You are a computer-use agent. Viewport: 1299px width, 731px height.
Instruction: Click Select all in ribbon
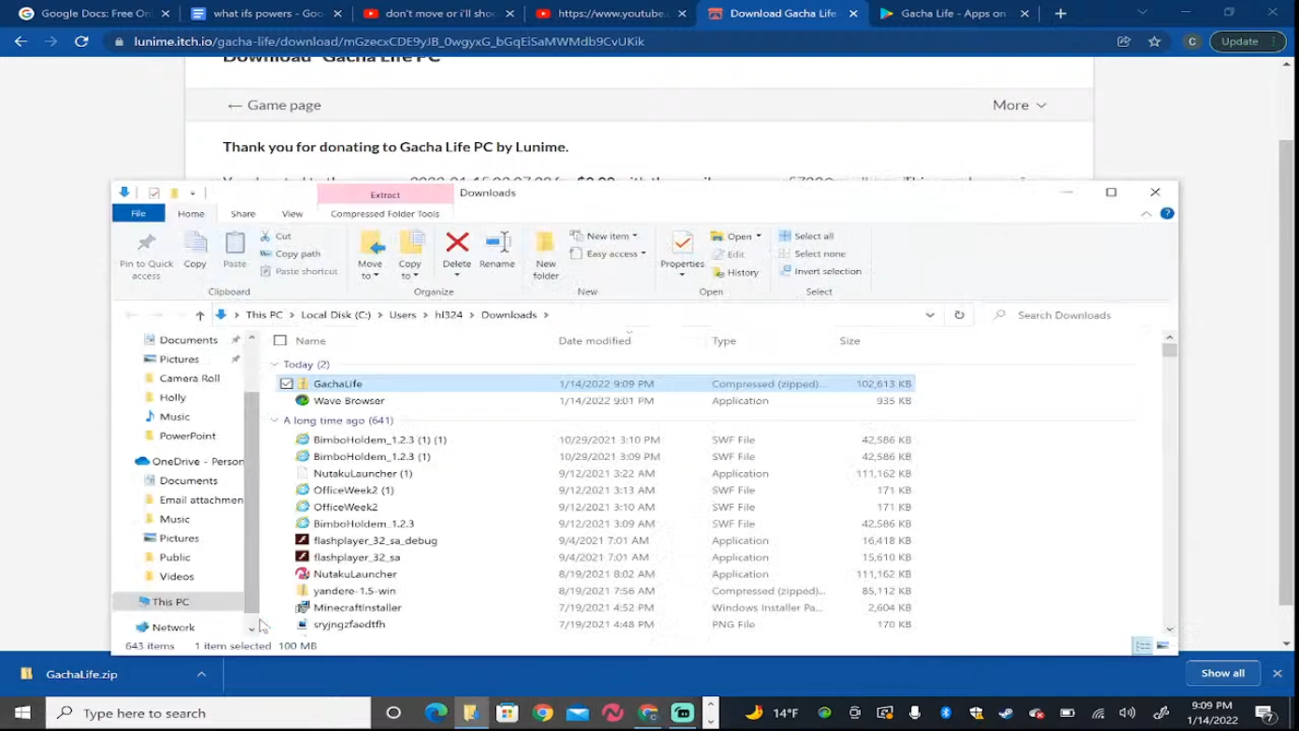click(x=806, y=236)
